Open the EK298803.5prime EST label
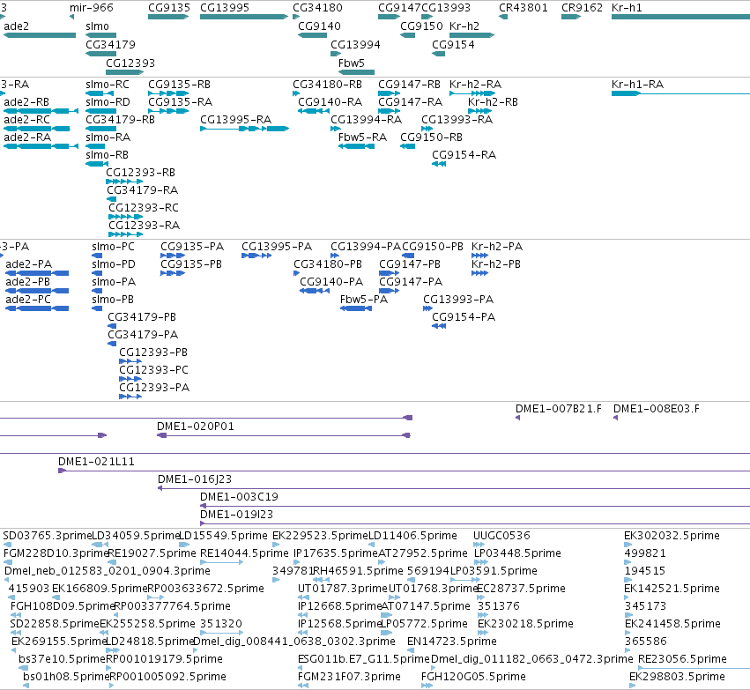Screen dimensions: 750x690 (678, 677)
